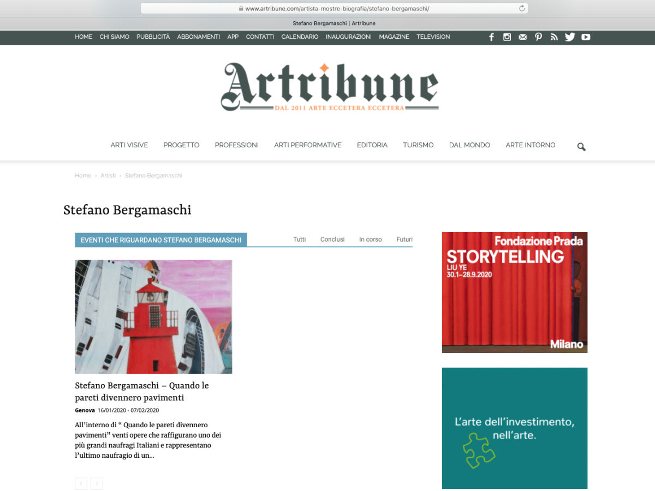Open INAUGURAZIONI in the top bar
The height and width of the screenshot is (491, 655).
pyautogui.click(x=349, y=37)
